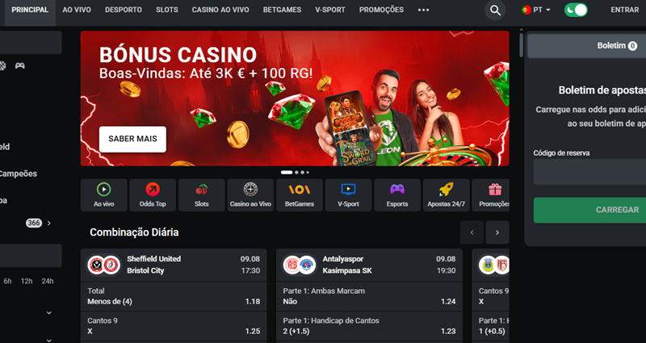Image resolution: width=646 pixels, height=343 pixels.
Task: Open the Esports gamepad shortcut
Action: pyautogui.click(x=397, y=195)
